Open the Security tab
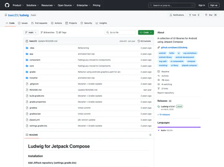The image size is (224, 167). (86, 23)
